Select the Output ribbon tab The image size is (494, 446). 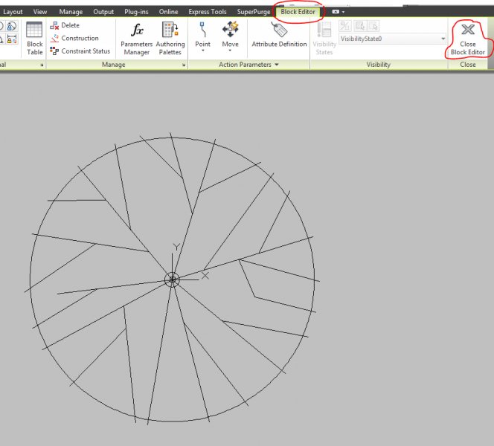click(104, 12)
